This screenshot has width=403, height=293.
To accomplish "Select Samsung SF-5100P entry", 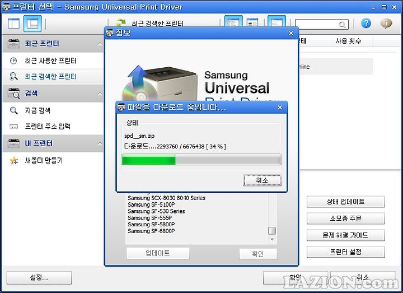I will point(151,205).
